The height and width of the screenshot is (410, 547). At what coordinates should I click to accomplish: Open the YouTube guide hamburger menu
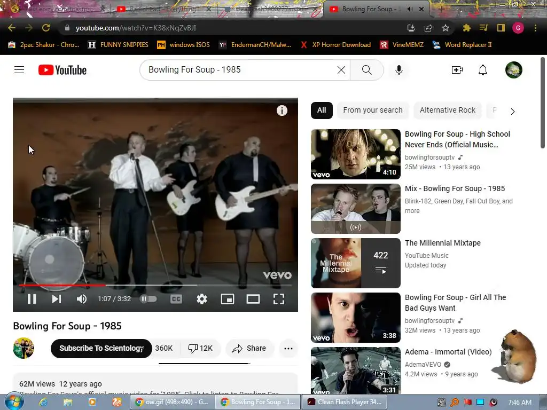[19, 70]
